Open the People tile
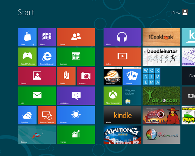 76,37
